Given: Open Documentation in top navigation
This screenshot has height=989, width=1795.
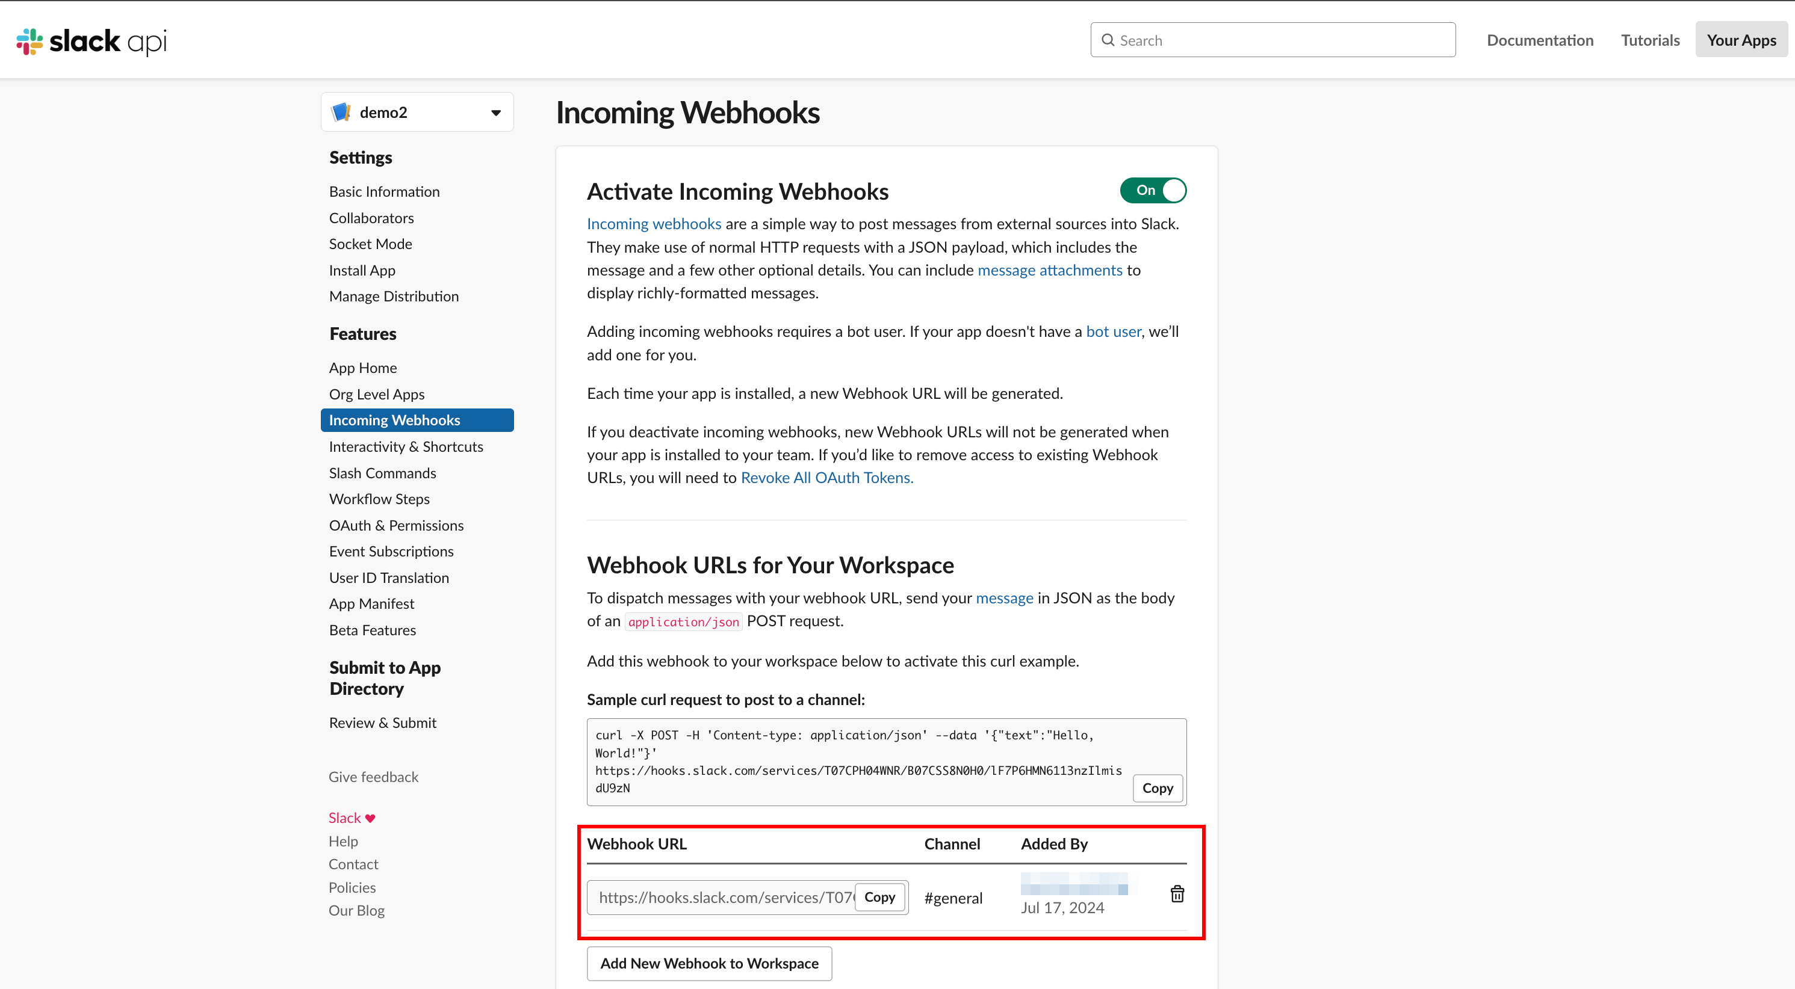Looking at the screenshot, I should pos(1540,40).
